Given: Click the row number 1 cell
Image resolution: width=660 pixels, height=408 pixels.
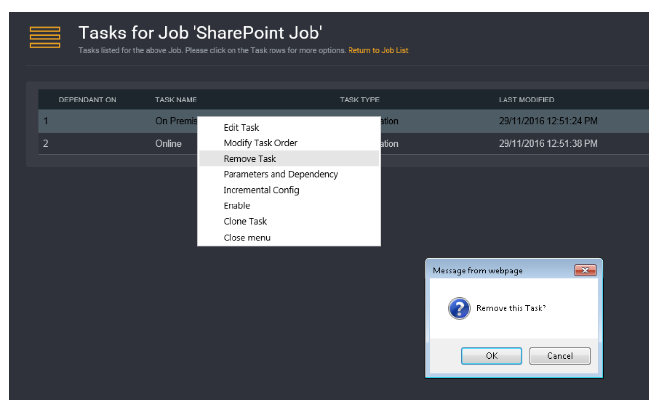Looking at the screenshot, I should 46,121.
